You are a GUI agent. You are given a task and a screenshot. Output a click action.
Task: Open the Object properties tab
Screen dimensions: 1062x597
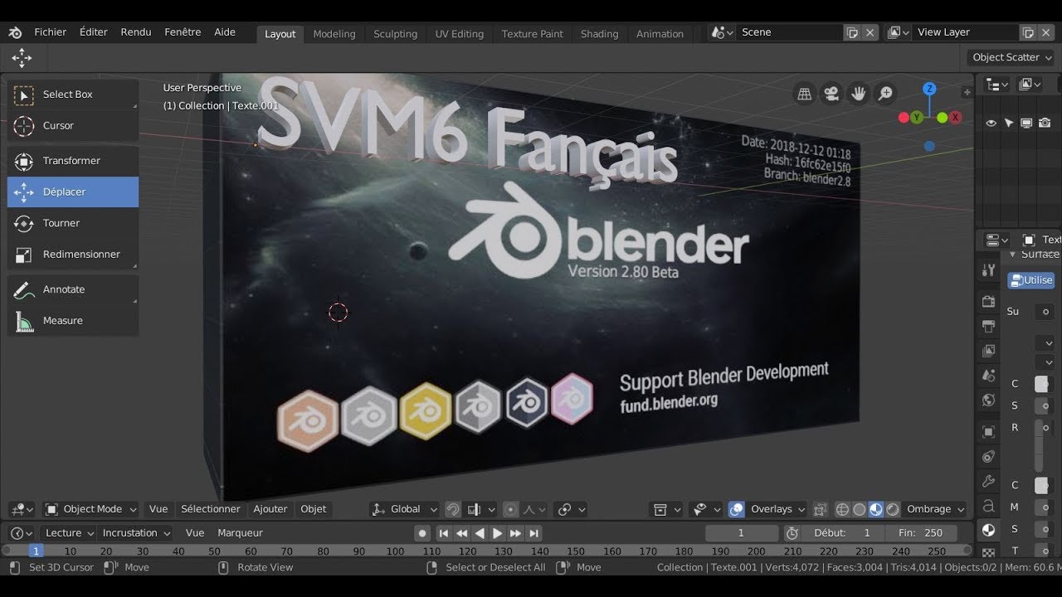[988, 431]
